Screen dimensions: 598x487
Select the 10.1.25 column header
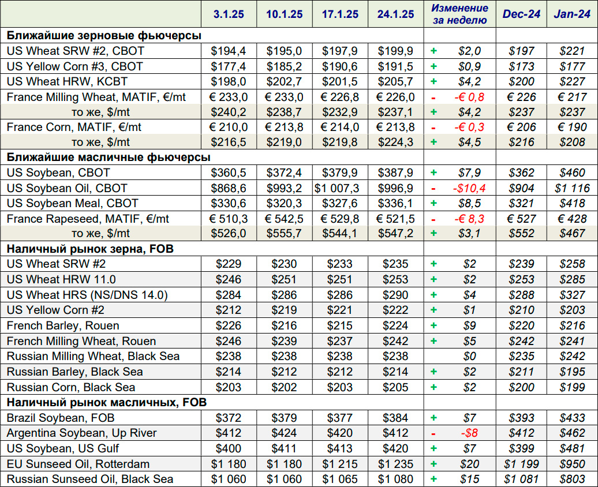click(x=284, y=14)
